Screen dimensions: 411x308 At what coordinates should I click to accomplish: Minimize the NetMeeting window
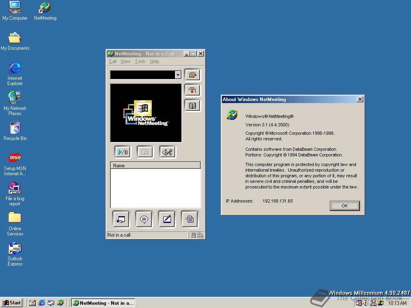point(187,54)
